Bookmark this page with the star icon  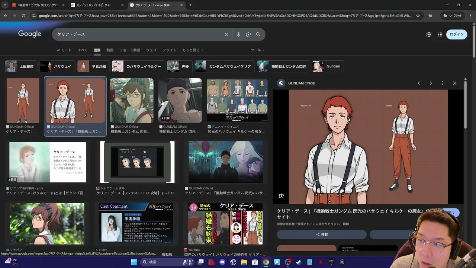pos(418,16)
